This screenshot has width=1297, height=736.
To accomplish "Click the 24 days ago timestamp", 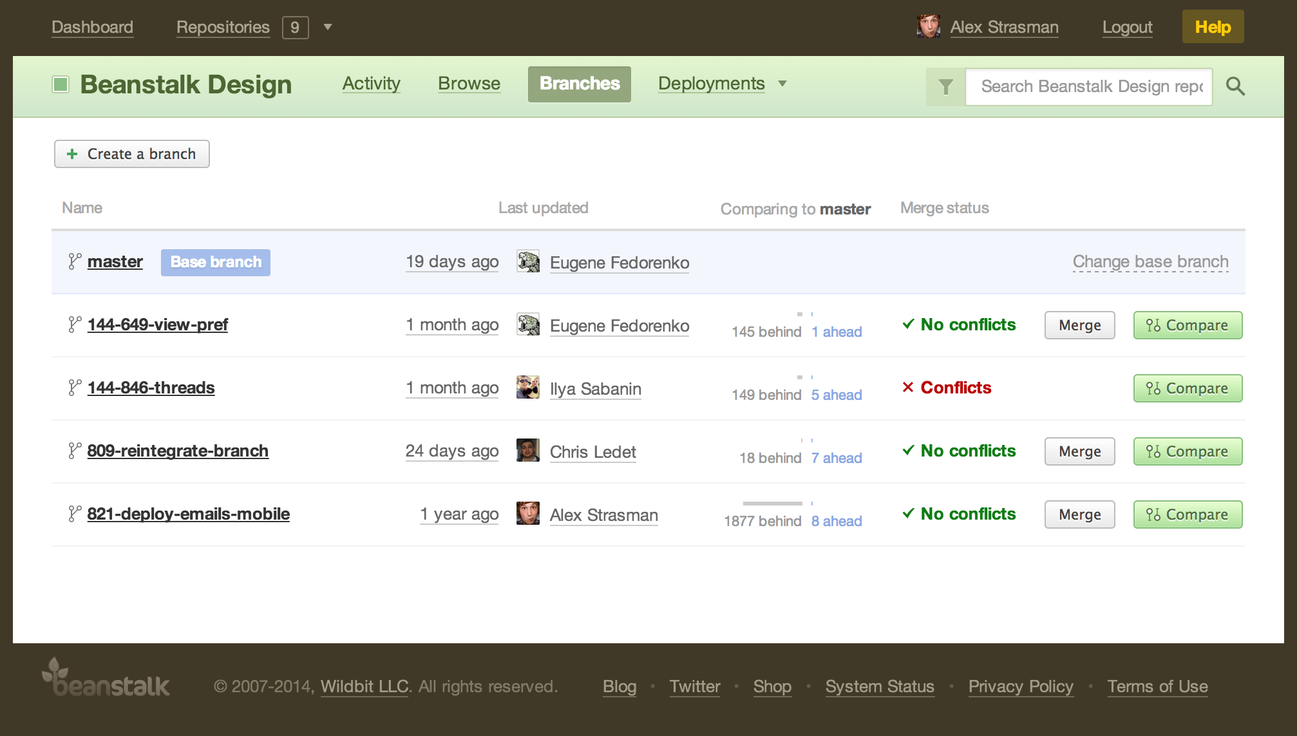I will tap(452, 451).
